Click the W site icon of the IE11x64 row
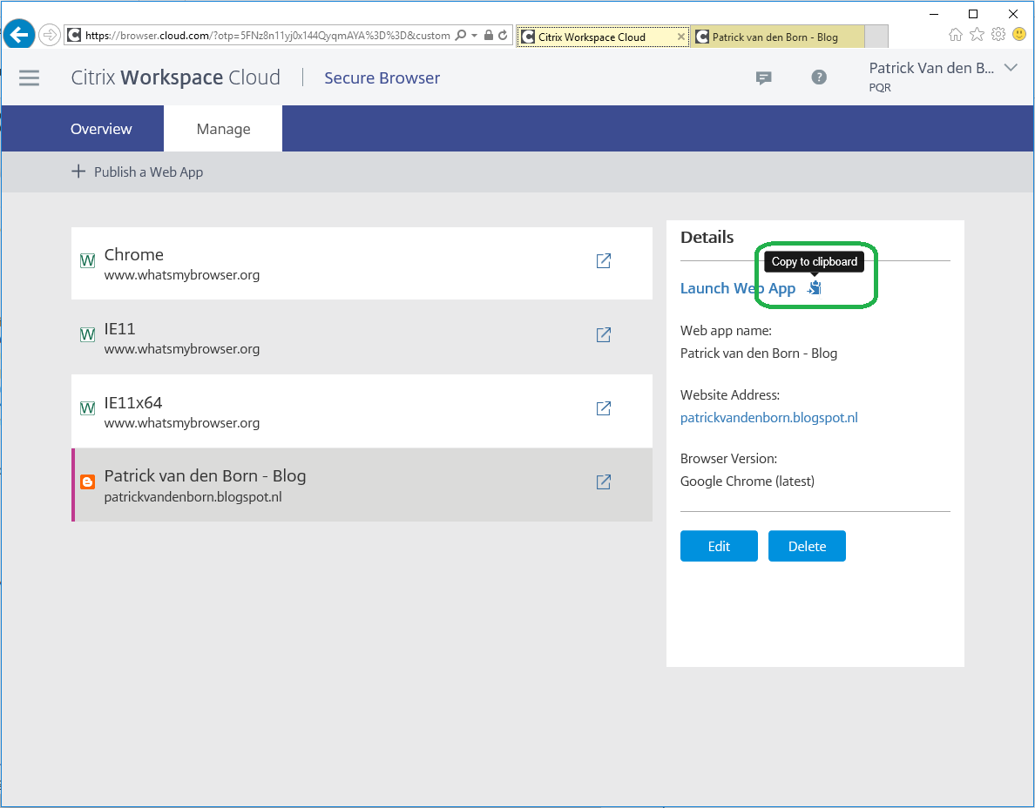Viewport: 1035px width, 808px height. point(87,409)
